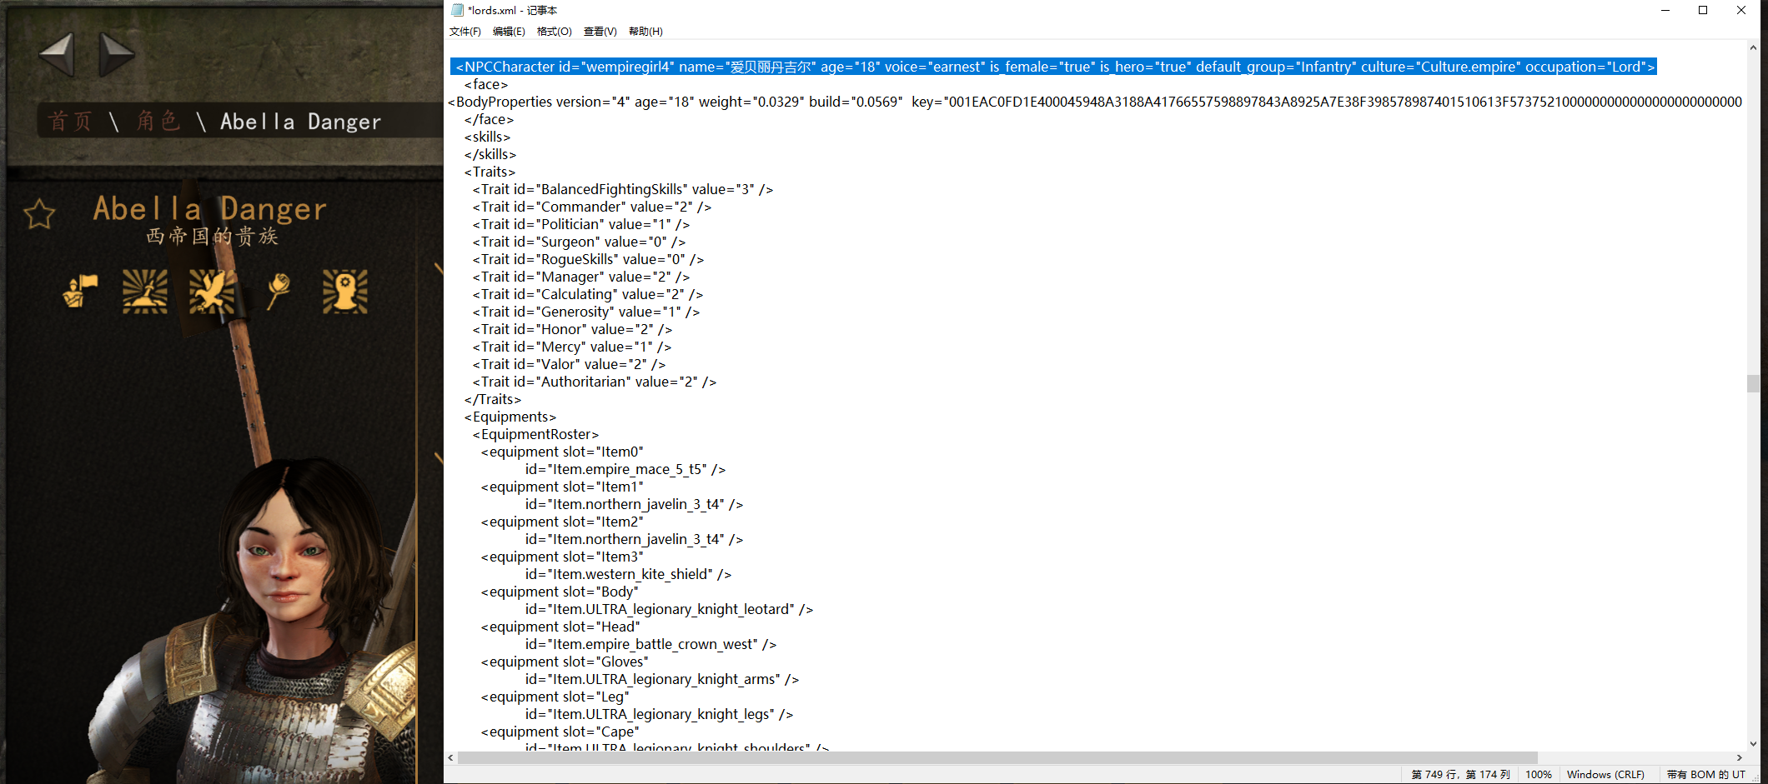
Task: Open the 帮助(H) menu
Action: pos(645,32)
